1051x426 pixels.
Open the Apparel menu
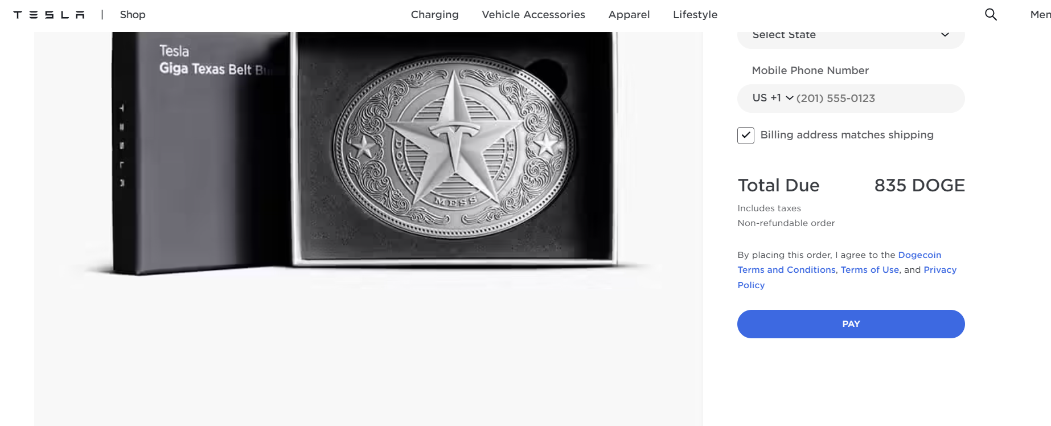(x=629, y=15)
